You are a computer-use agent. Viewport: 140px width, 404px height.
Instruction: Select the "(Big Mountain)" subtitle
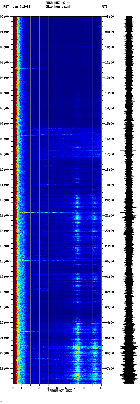pos(58,7)
